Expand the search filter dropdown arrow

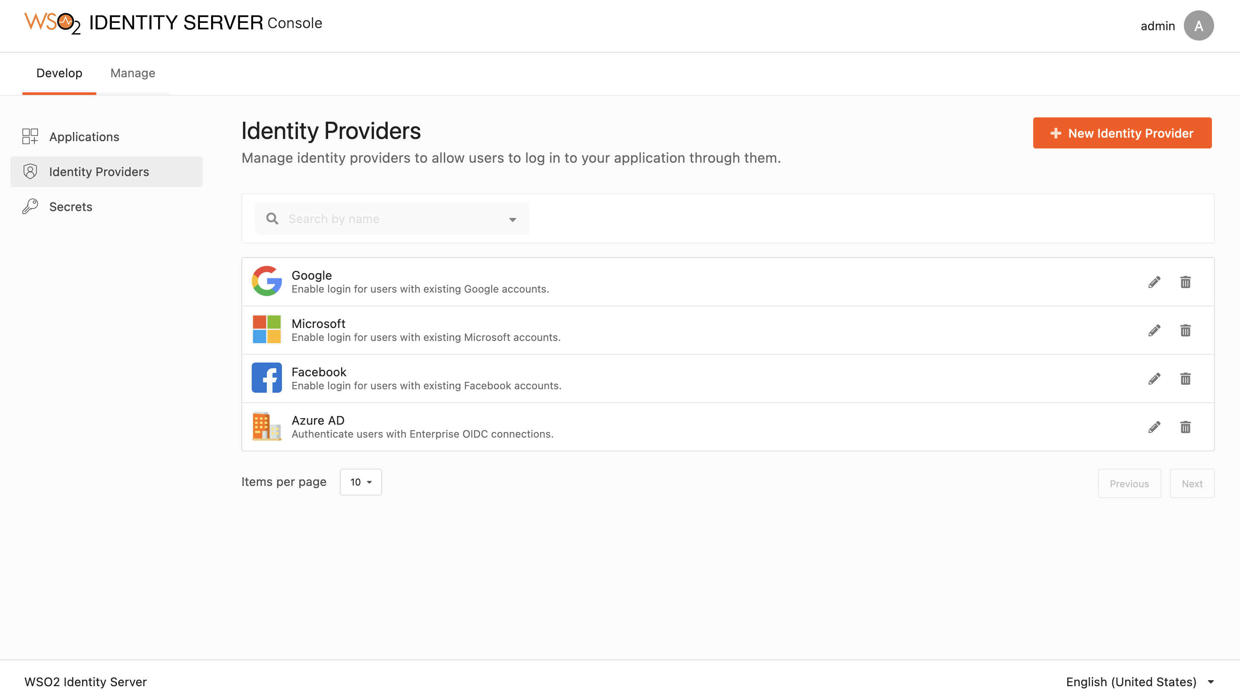(512, 219)
